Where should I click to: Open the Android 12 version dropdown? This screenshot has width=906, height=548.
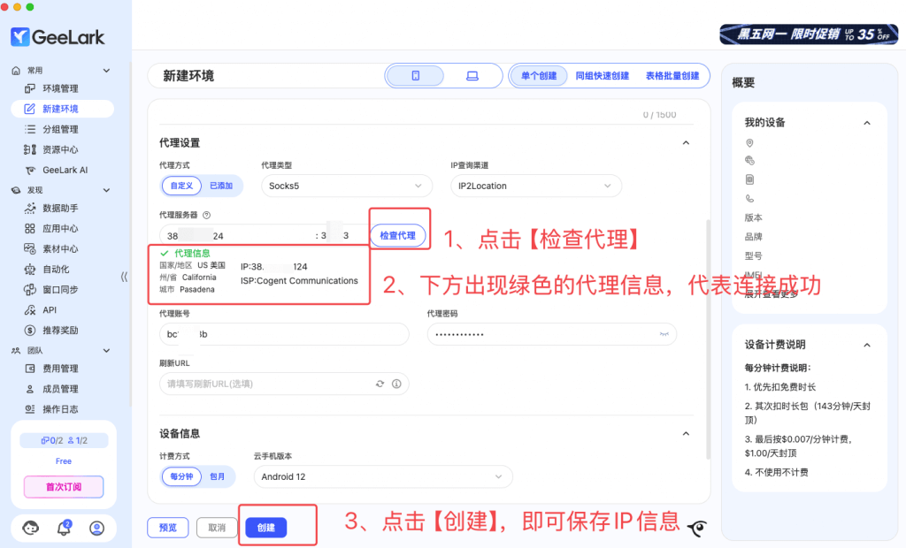tap(382, 476)
